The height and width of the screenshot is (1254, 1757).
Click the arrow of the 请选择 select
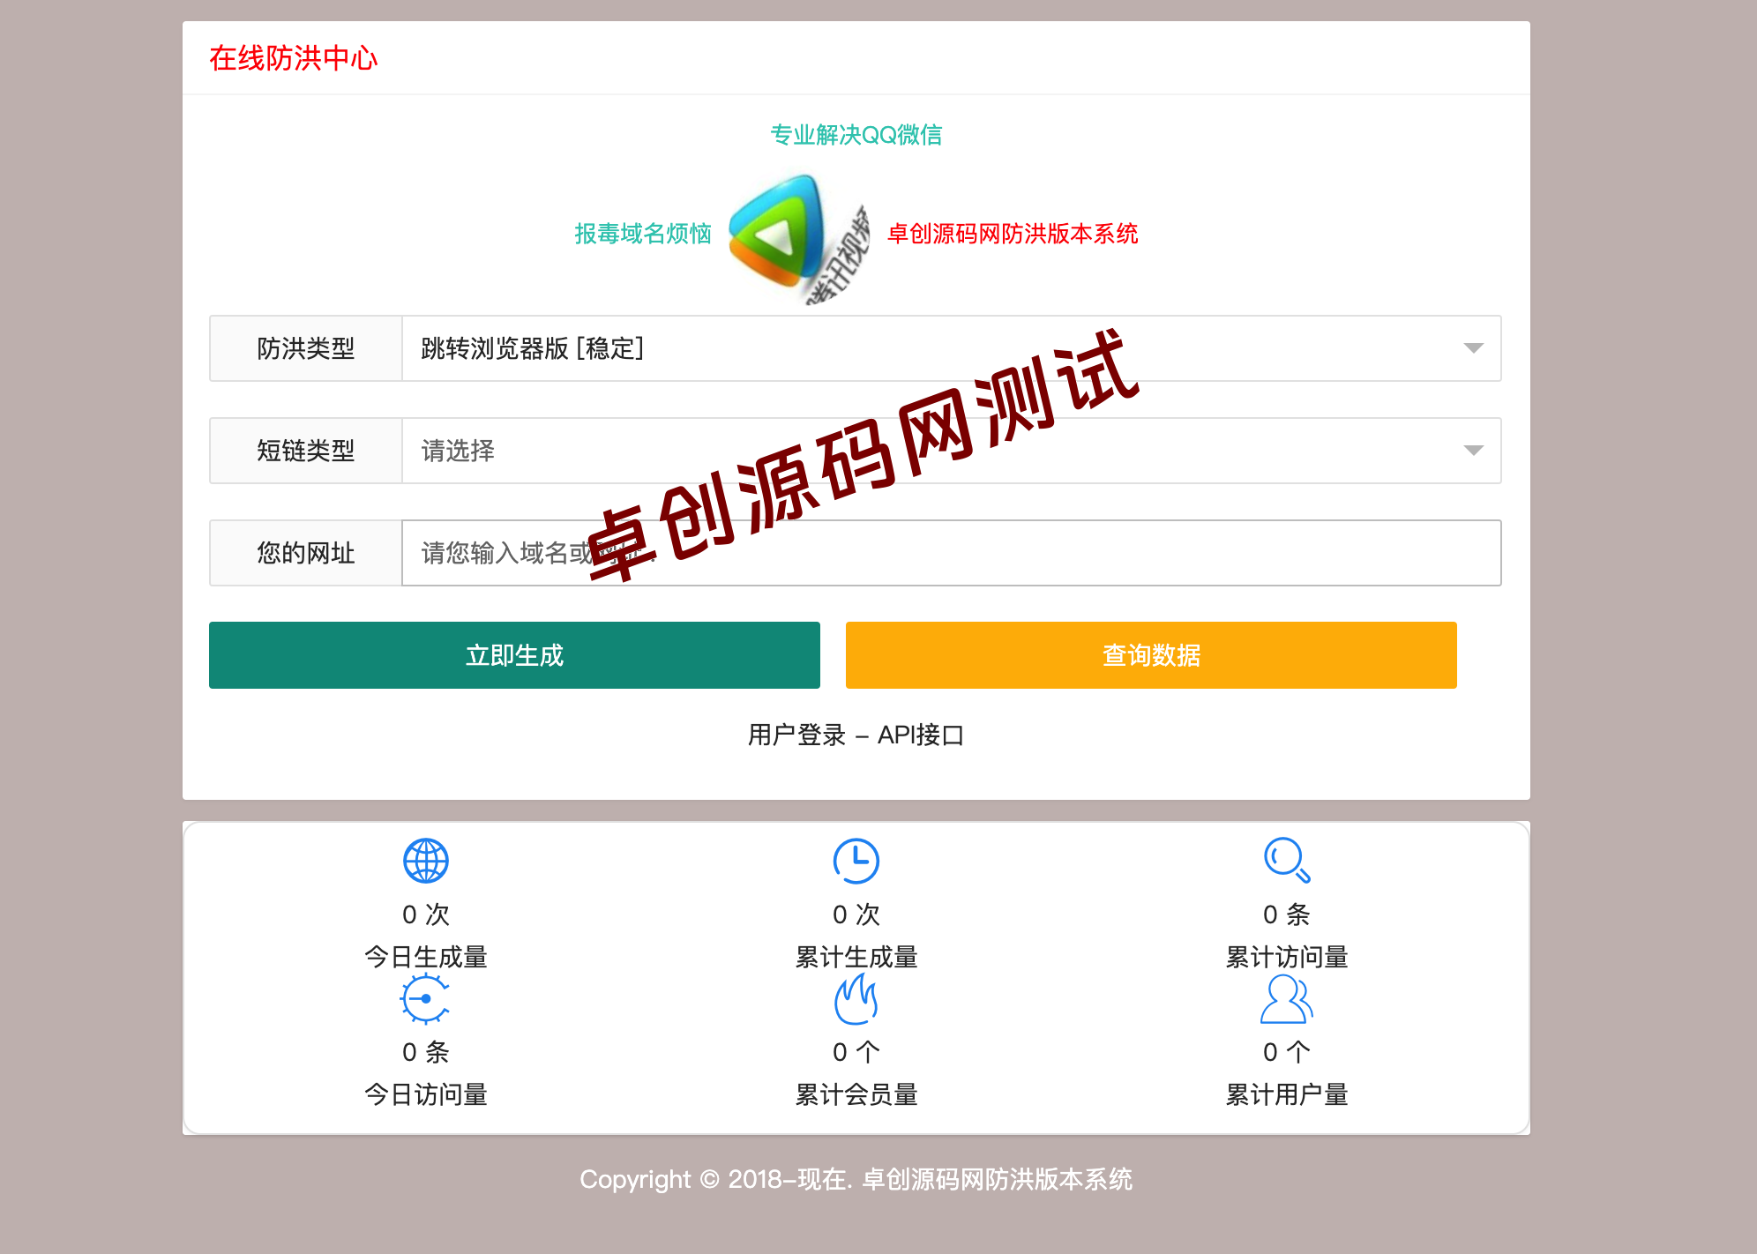tap(1473, 451)
